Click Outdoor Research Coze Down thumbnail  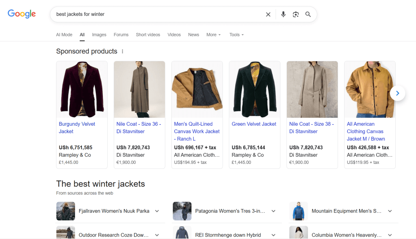coord(65,233)
